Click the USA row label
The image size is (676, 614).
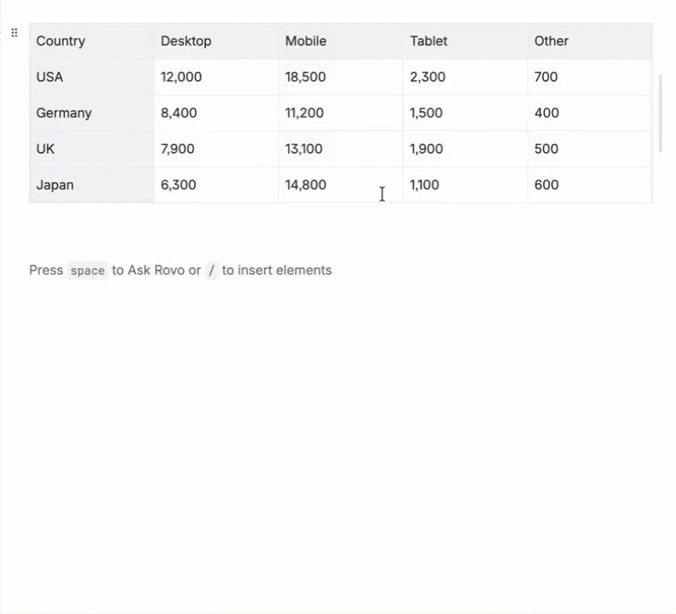(92, 77)
